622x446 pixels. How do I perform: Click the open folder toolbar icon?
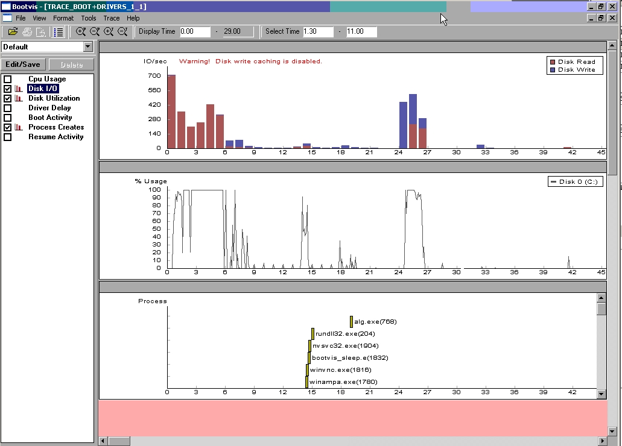click(13, 32)
